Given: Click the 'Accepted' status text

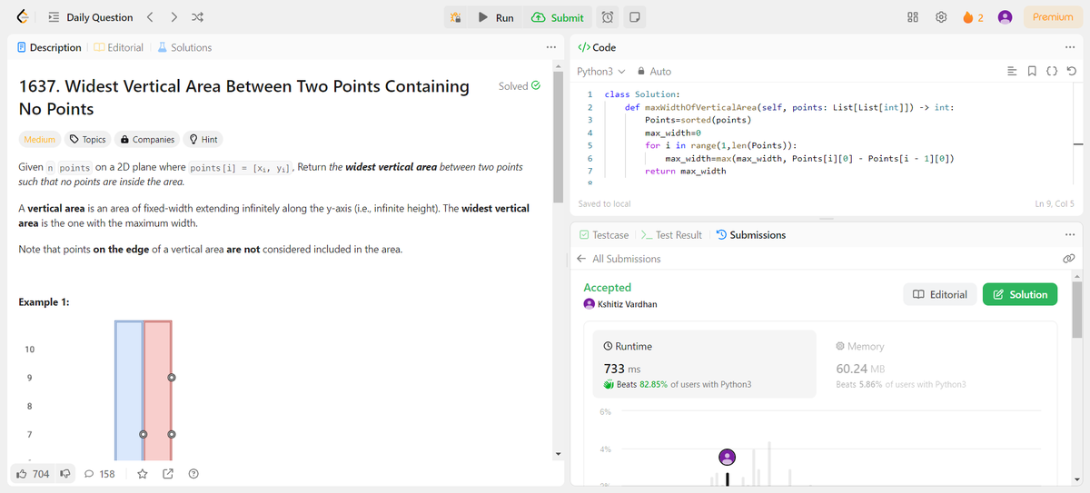Looking at the screenshot, I should [x=607, y=287].
